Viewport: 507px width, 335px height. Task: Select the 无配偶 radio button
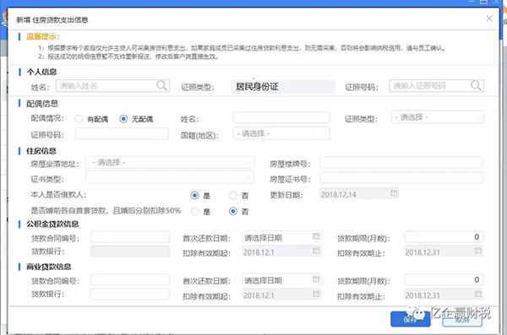[x=123, y=119]
